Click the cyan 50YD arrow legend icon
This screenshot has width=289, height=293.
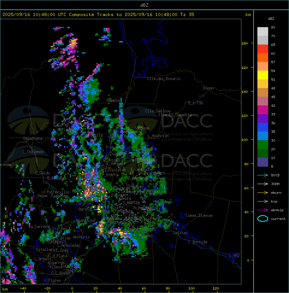pyautogui.click(x=263, y=175)
